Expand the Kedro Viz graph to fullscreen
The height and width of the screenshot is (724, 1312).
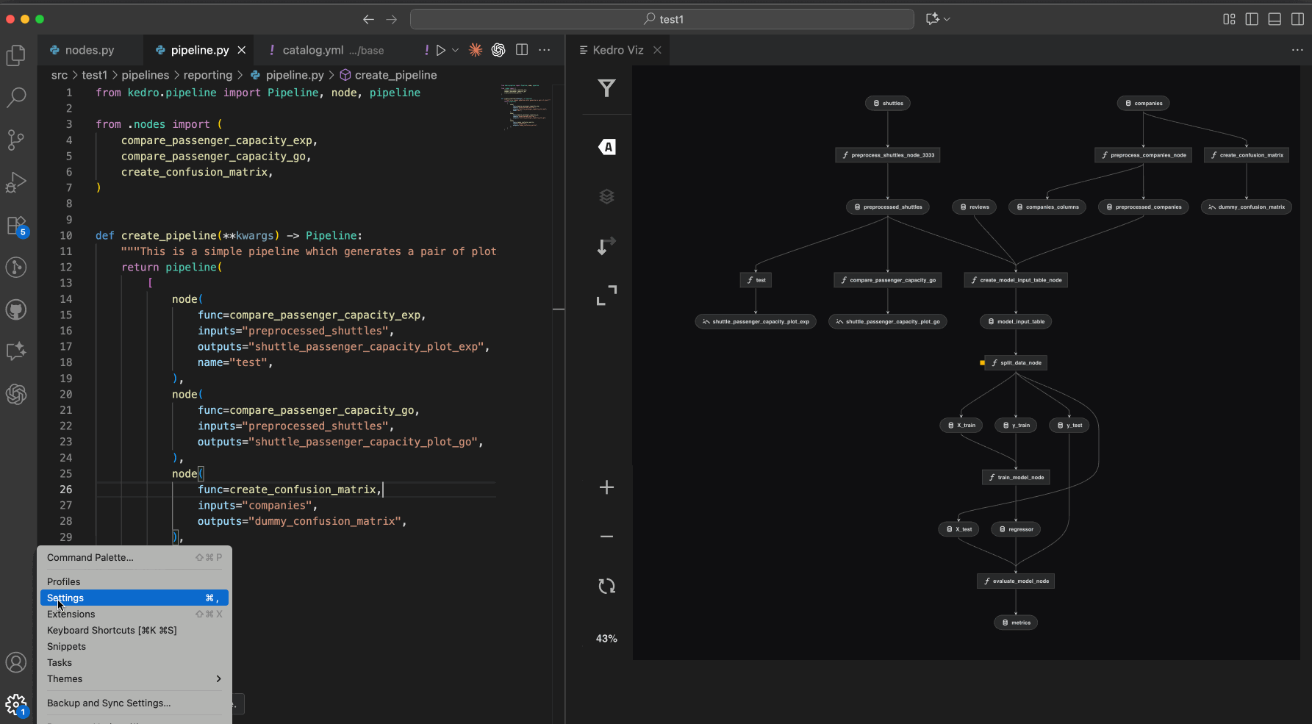pos(606,295)
